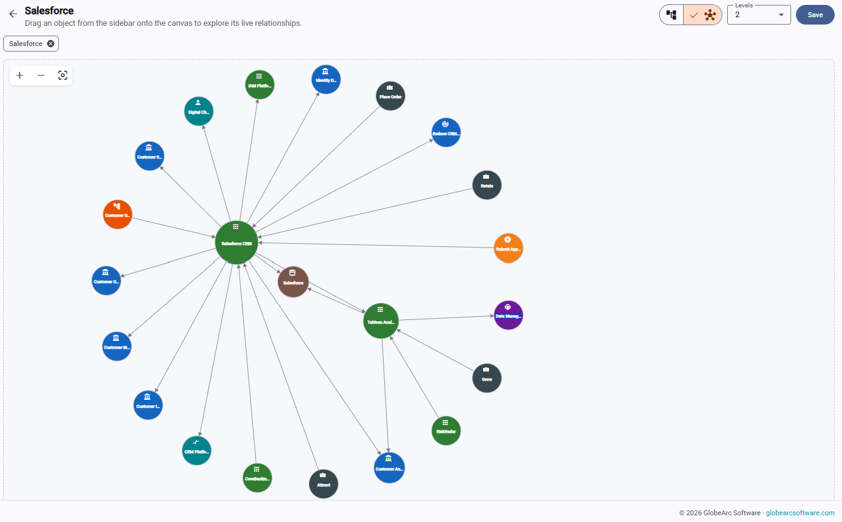This screenshot has width=842, height=522.
Task: Click the Customer I... node
Action: (149, 405)
